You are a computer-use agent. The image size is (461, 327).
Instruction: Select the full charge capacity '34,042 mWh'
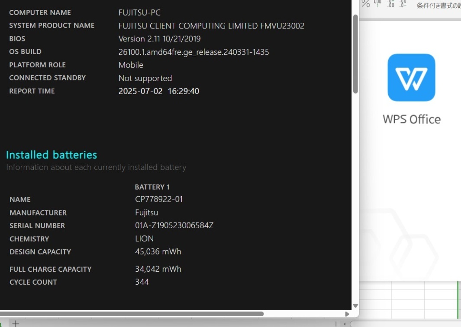pos(158,269)
